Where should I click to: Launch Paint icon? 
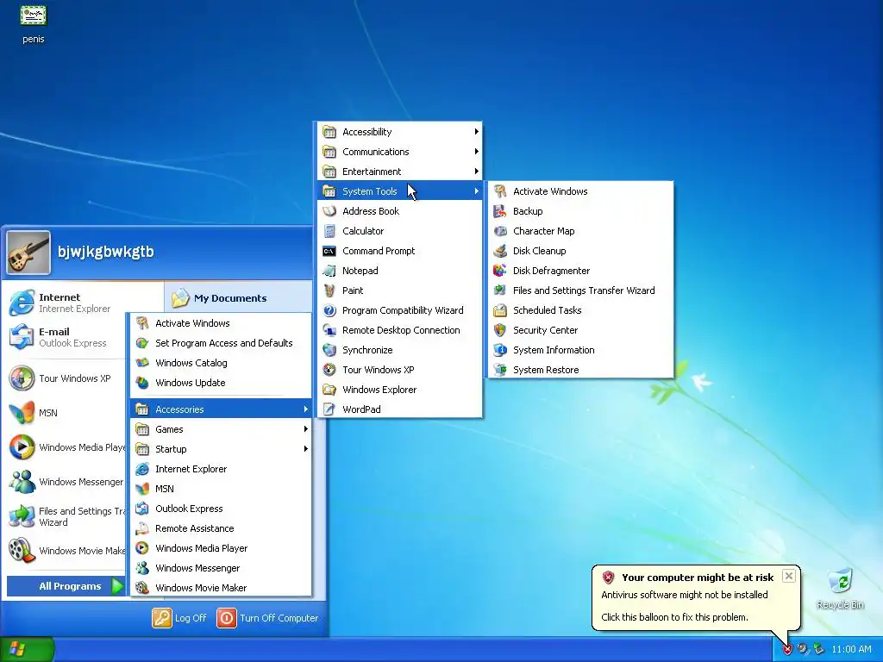click(x=329, y=290)
